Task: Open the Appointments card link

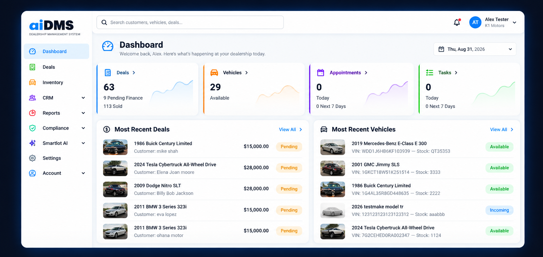Action: (348, 73)
